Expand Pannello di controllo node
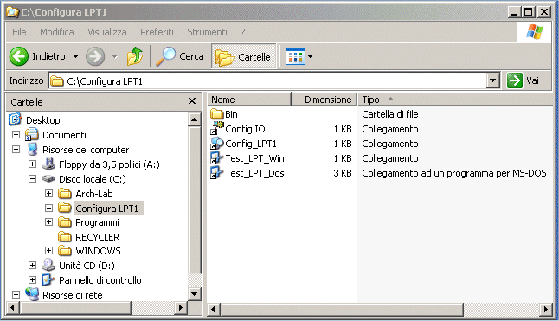This screenshot has width=559, height=321. coord(32,279)
